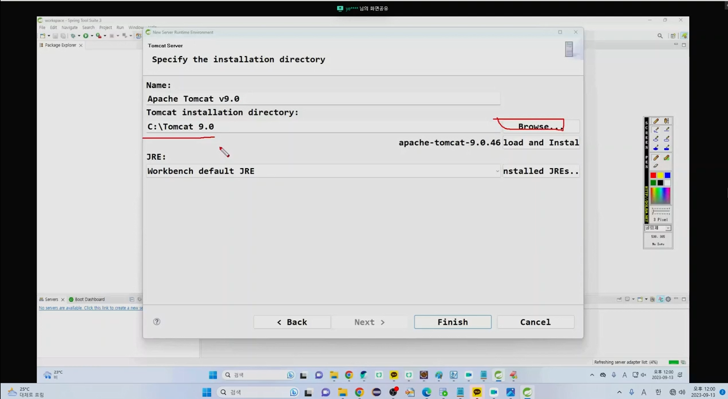Click the dialog help question mark icon
This screenshot has width=728, height=399.
(157, 322)
